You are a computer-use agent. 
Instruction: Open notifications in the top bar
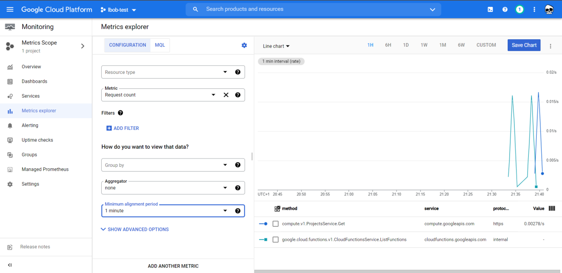point(519,9)
